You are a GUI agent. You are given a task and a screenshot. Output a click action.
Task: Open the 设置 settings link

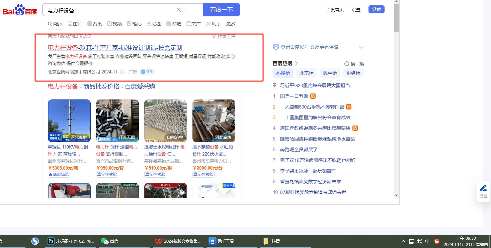(x=356, y=10)
